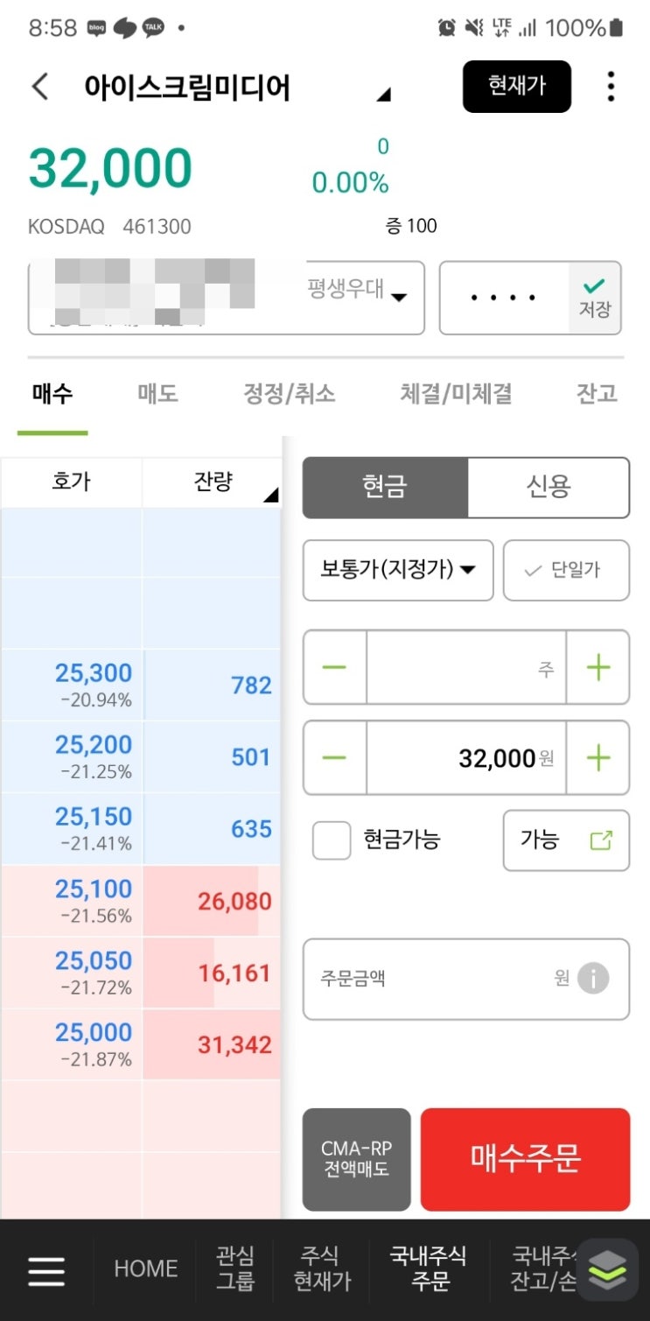Tap the order amount info icon
Screen dimensions: 650x1321
pyautogui.click(x=592, y=978)
